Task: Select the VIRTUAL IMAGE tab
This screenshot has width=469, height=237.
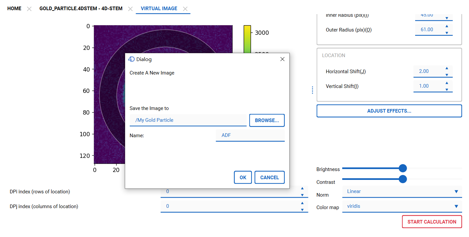Action: click(x=159, y=9)
